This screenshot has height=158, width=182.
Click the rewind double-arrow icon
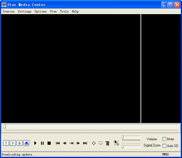(65, 143)
